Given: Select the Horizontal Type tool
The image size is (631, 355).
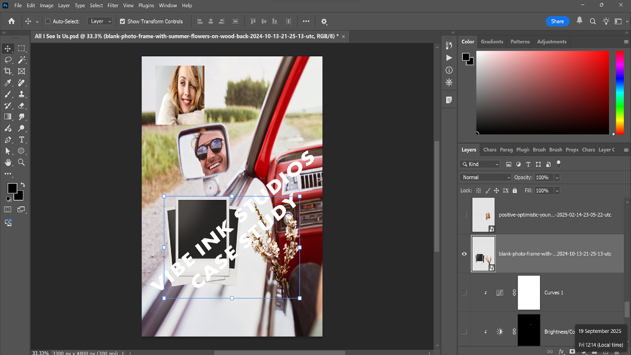Looking at the screenshot, I should click(x=21, y=140).
